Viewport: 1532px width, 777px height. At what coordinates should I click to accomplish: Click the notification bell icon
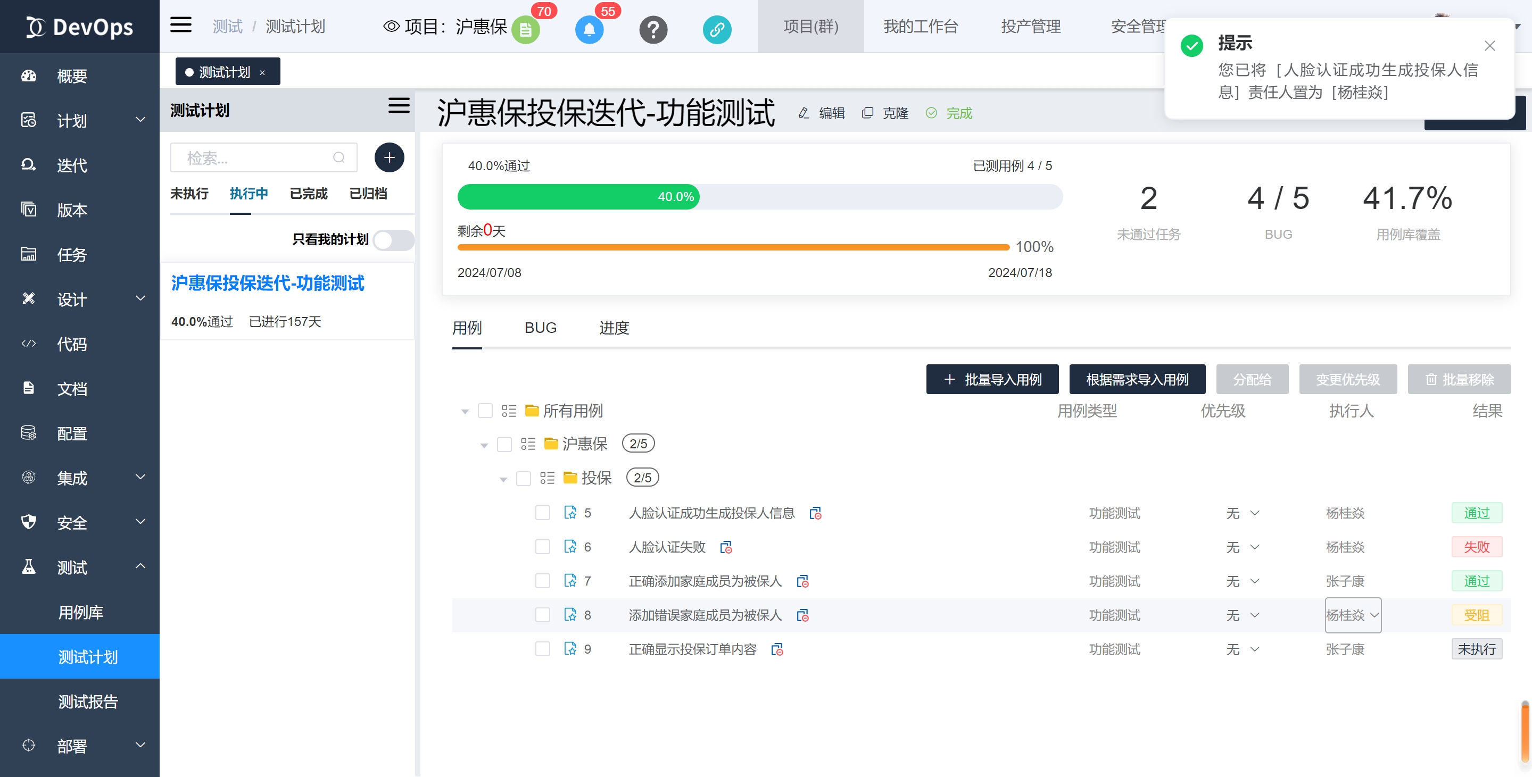(589, 29)
